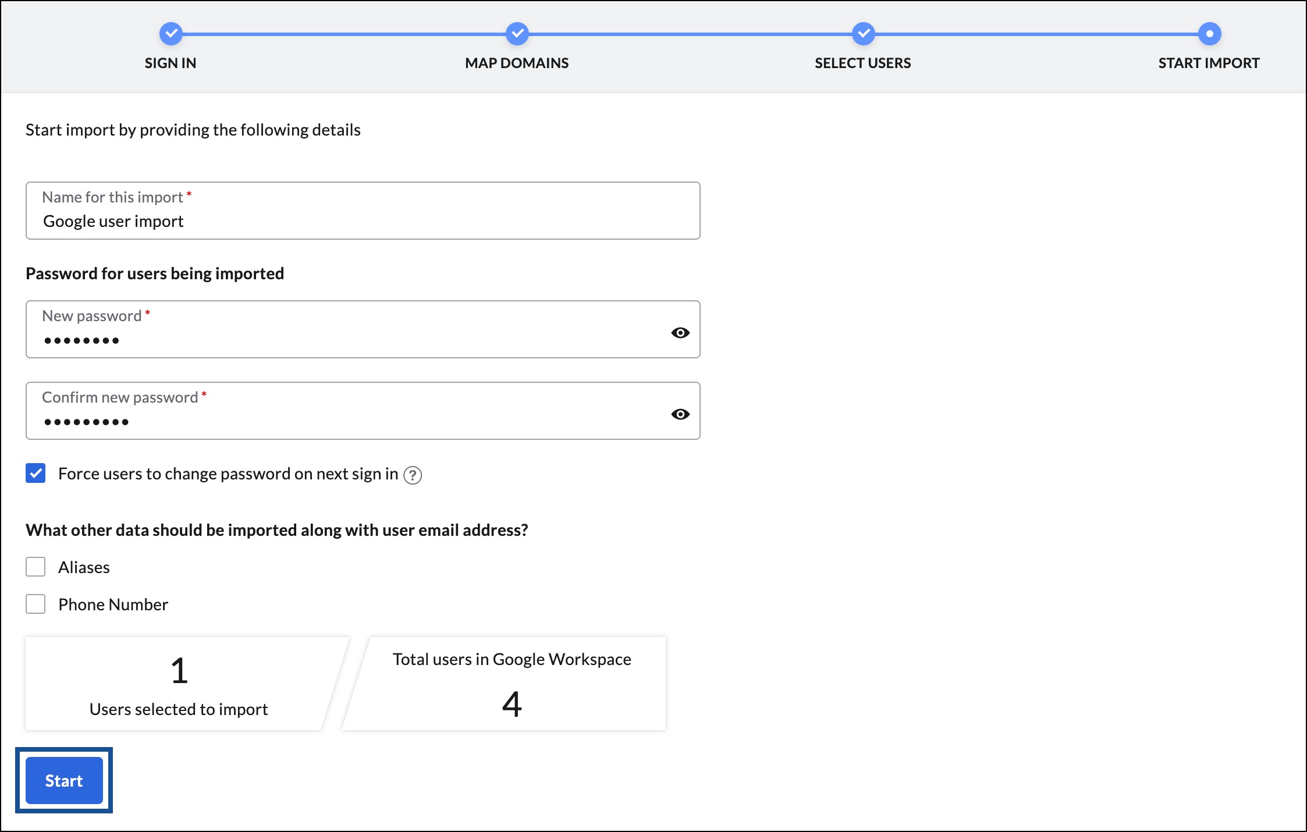Enable Phone Number import checkbox
The width and height of the screenshot is (1307, 832).
(x=34, y=603)
